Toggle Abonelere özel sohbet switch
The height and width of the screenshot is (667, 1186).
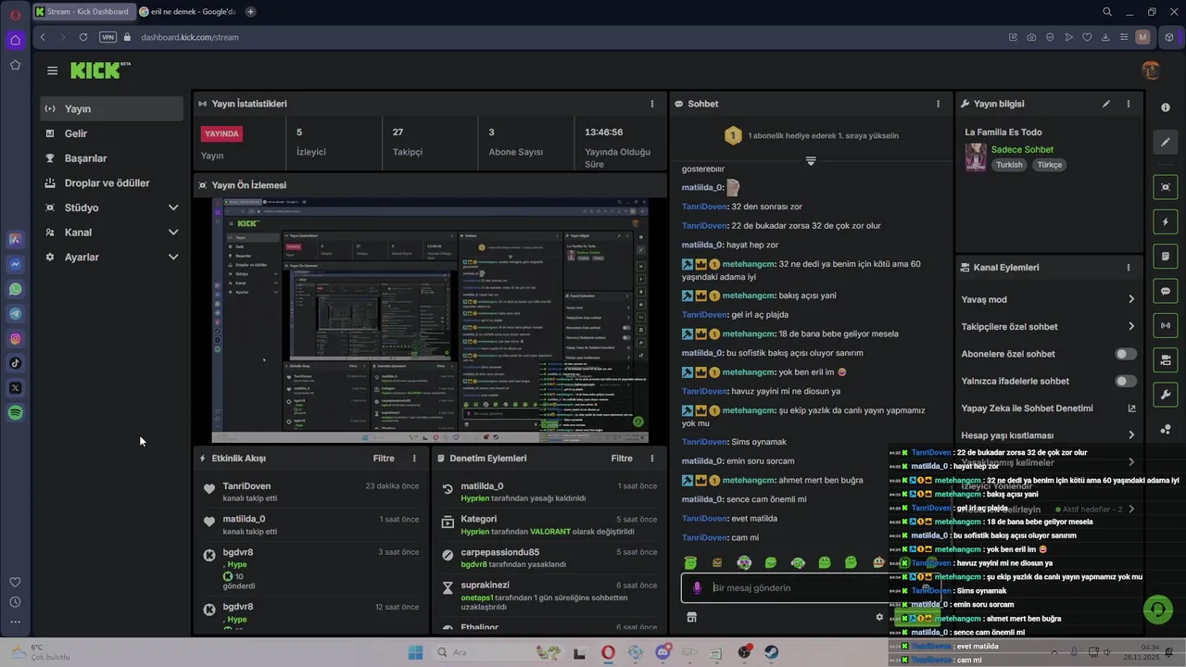[x=1126, y=354]
